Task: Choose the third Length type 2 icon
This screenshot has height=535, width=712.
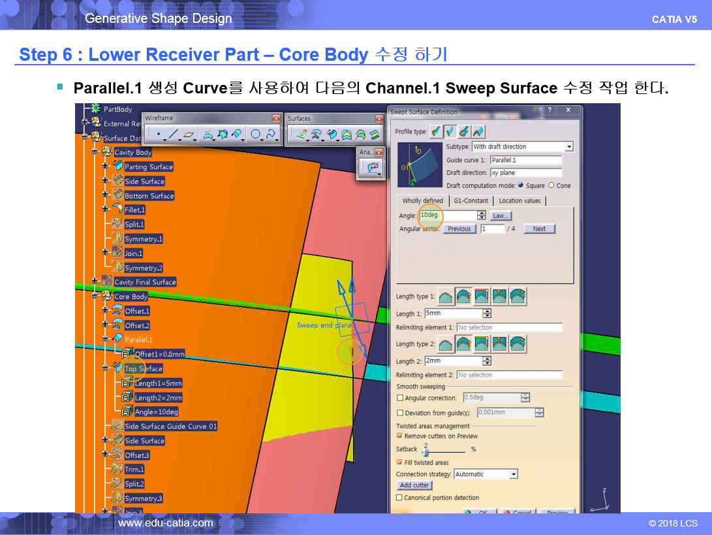Action: click(482, 344)
